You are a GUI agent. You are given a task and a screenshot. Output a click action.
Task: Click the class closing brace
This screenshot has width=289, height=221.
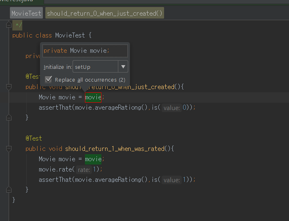(14, 200)
